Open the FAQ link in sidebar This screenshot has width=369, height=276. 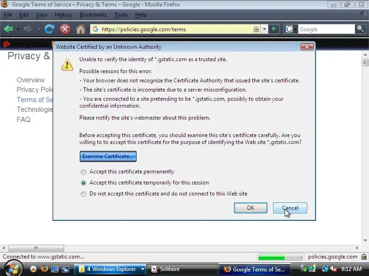[x=24, y=120]
